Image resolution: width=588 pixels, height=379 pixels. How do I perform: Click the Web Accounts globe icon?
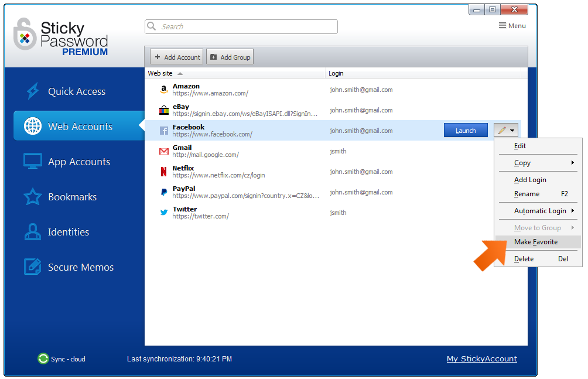[33, 126]
